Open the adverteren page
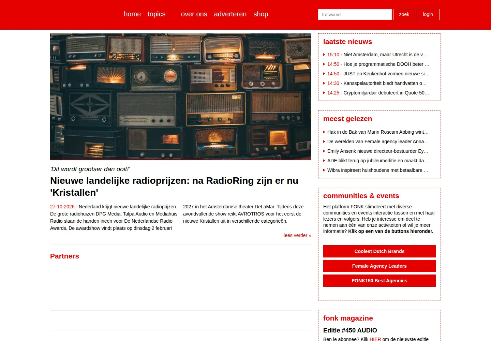Viewport: 491px width, 341px height. tap(230, 14)
